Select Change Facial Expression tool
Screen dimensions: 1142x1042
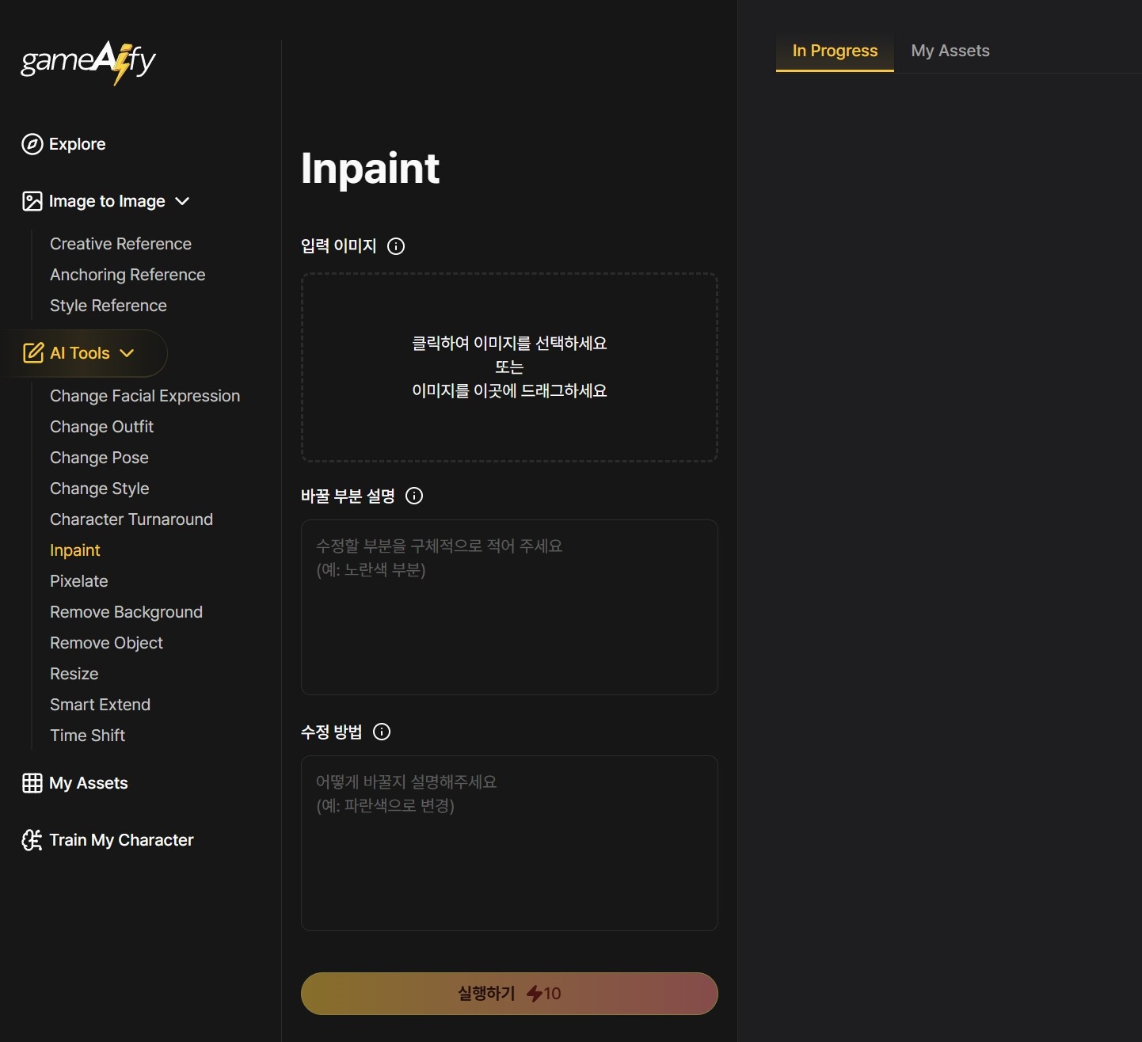click(145, 396)
